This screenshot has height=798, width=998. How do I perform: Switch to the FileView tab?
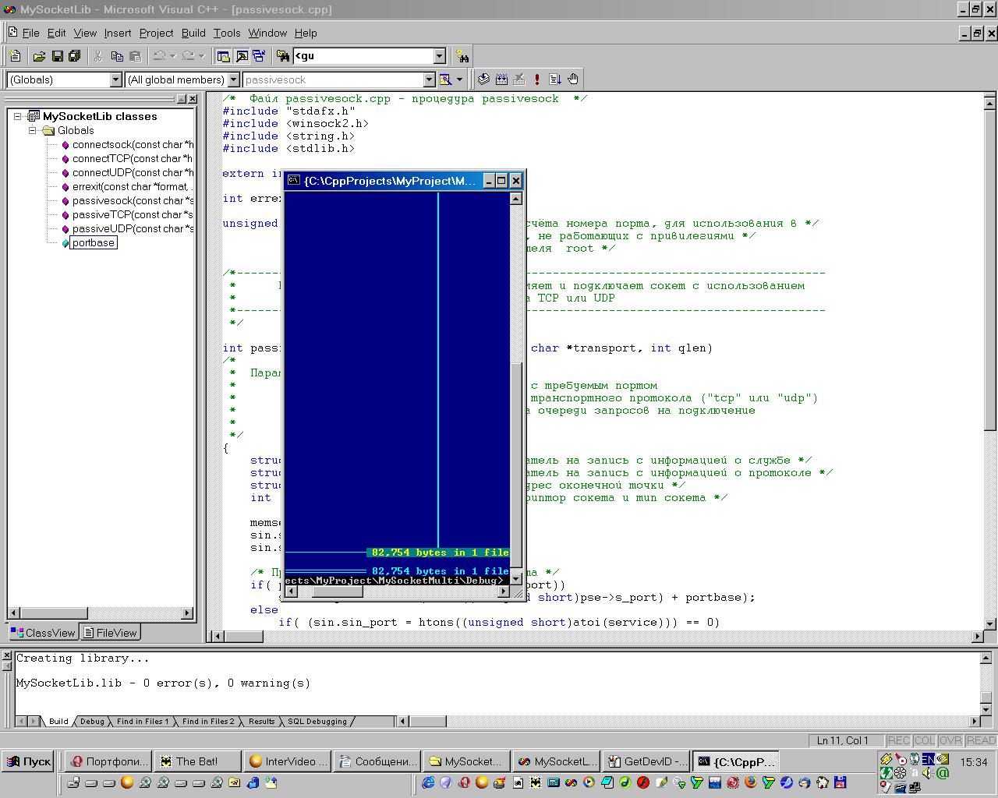(110, 633)
